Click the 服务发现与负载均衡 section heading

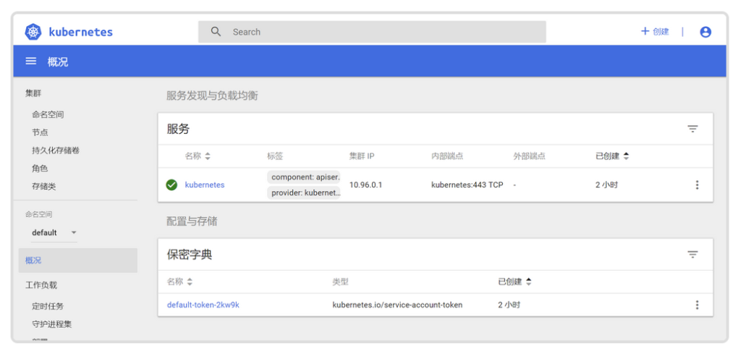[212, 96]
